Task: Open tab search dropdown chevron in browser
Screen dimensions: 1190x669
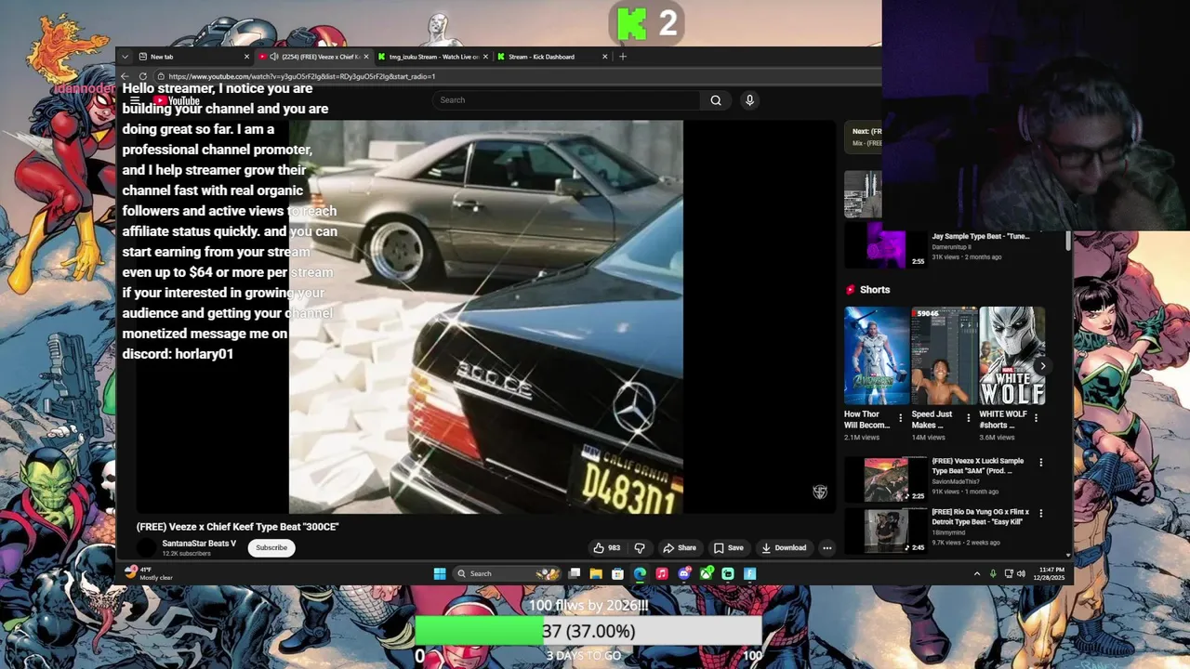Action: (125, 57)
